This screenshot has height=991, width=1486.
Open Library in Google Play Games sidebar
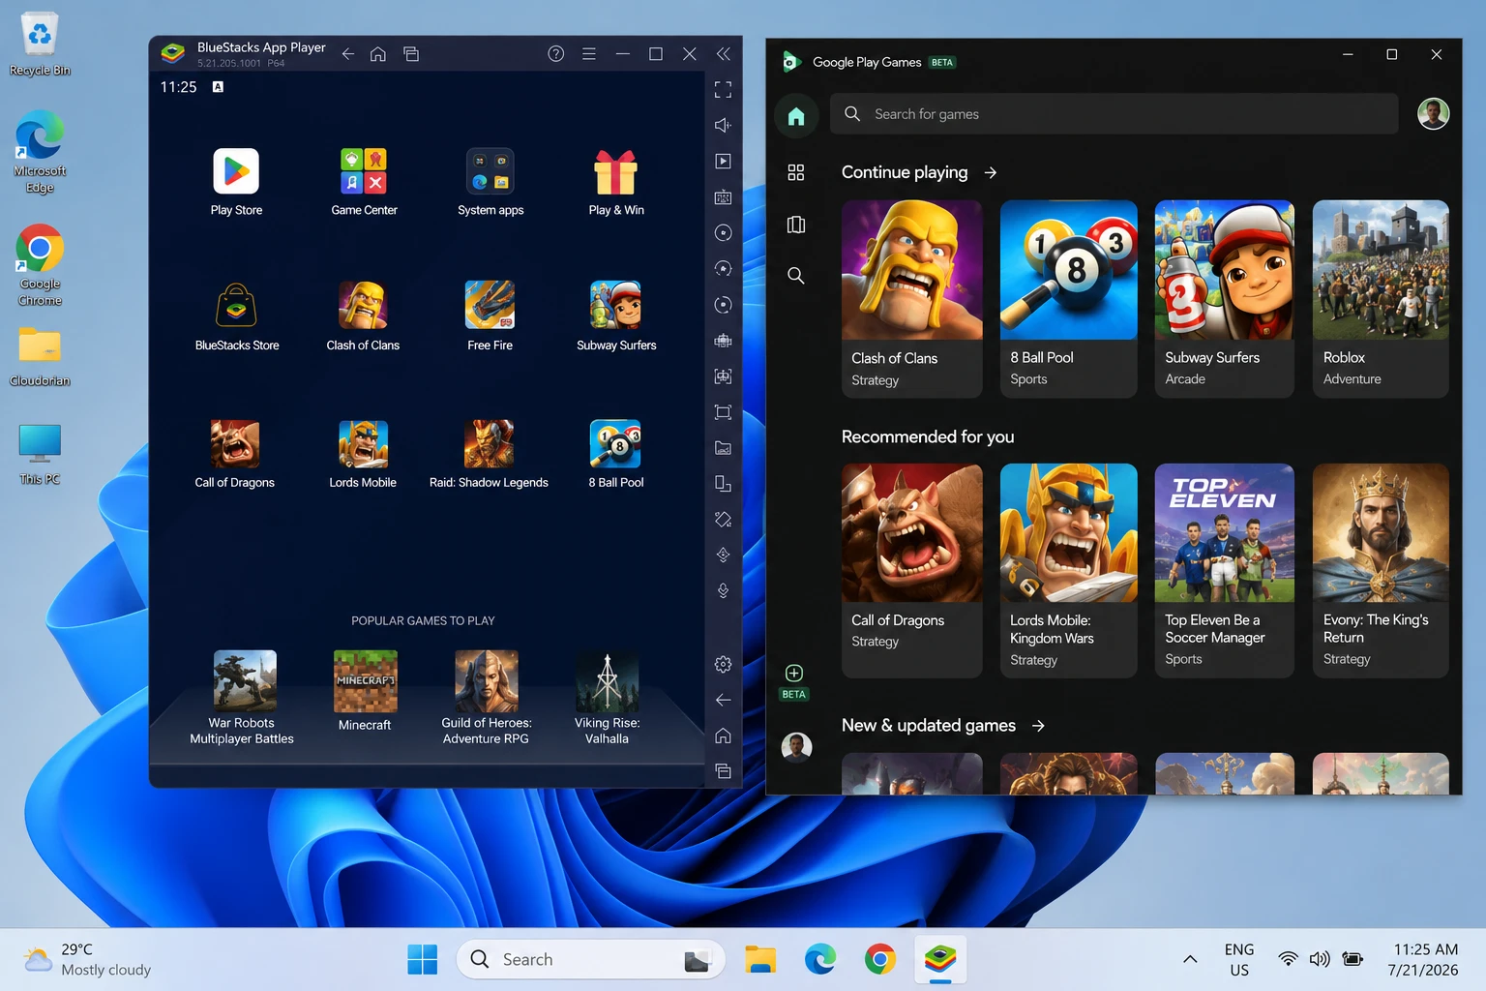(x=796, y=225)
